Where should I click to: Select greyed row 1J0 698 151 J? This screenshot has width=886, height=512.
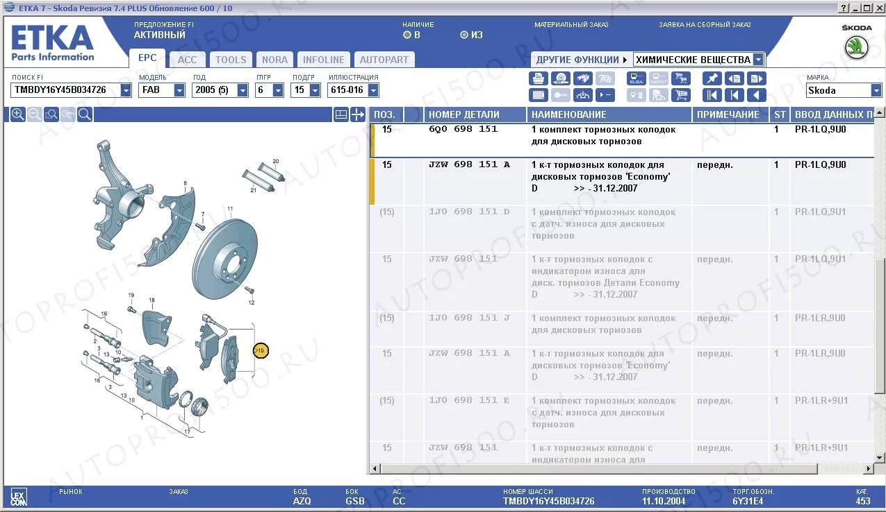click(622, 329)
